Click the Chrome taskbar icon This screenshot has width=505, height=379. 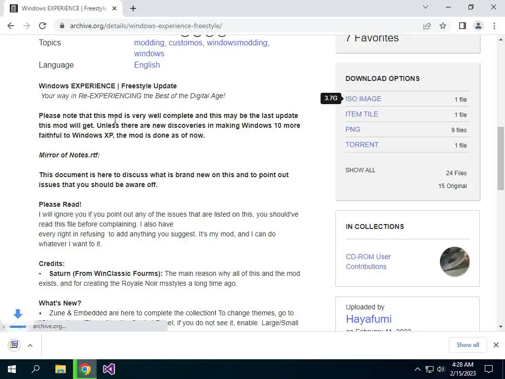[85, 369]
